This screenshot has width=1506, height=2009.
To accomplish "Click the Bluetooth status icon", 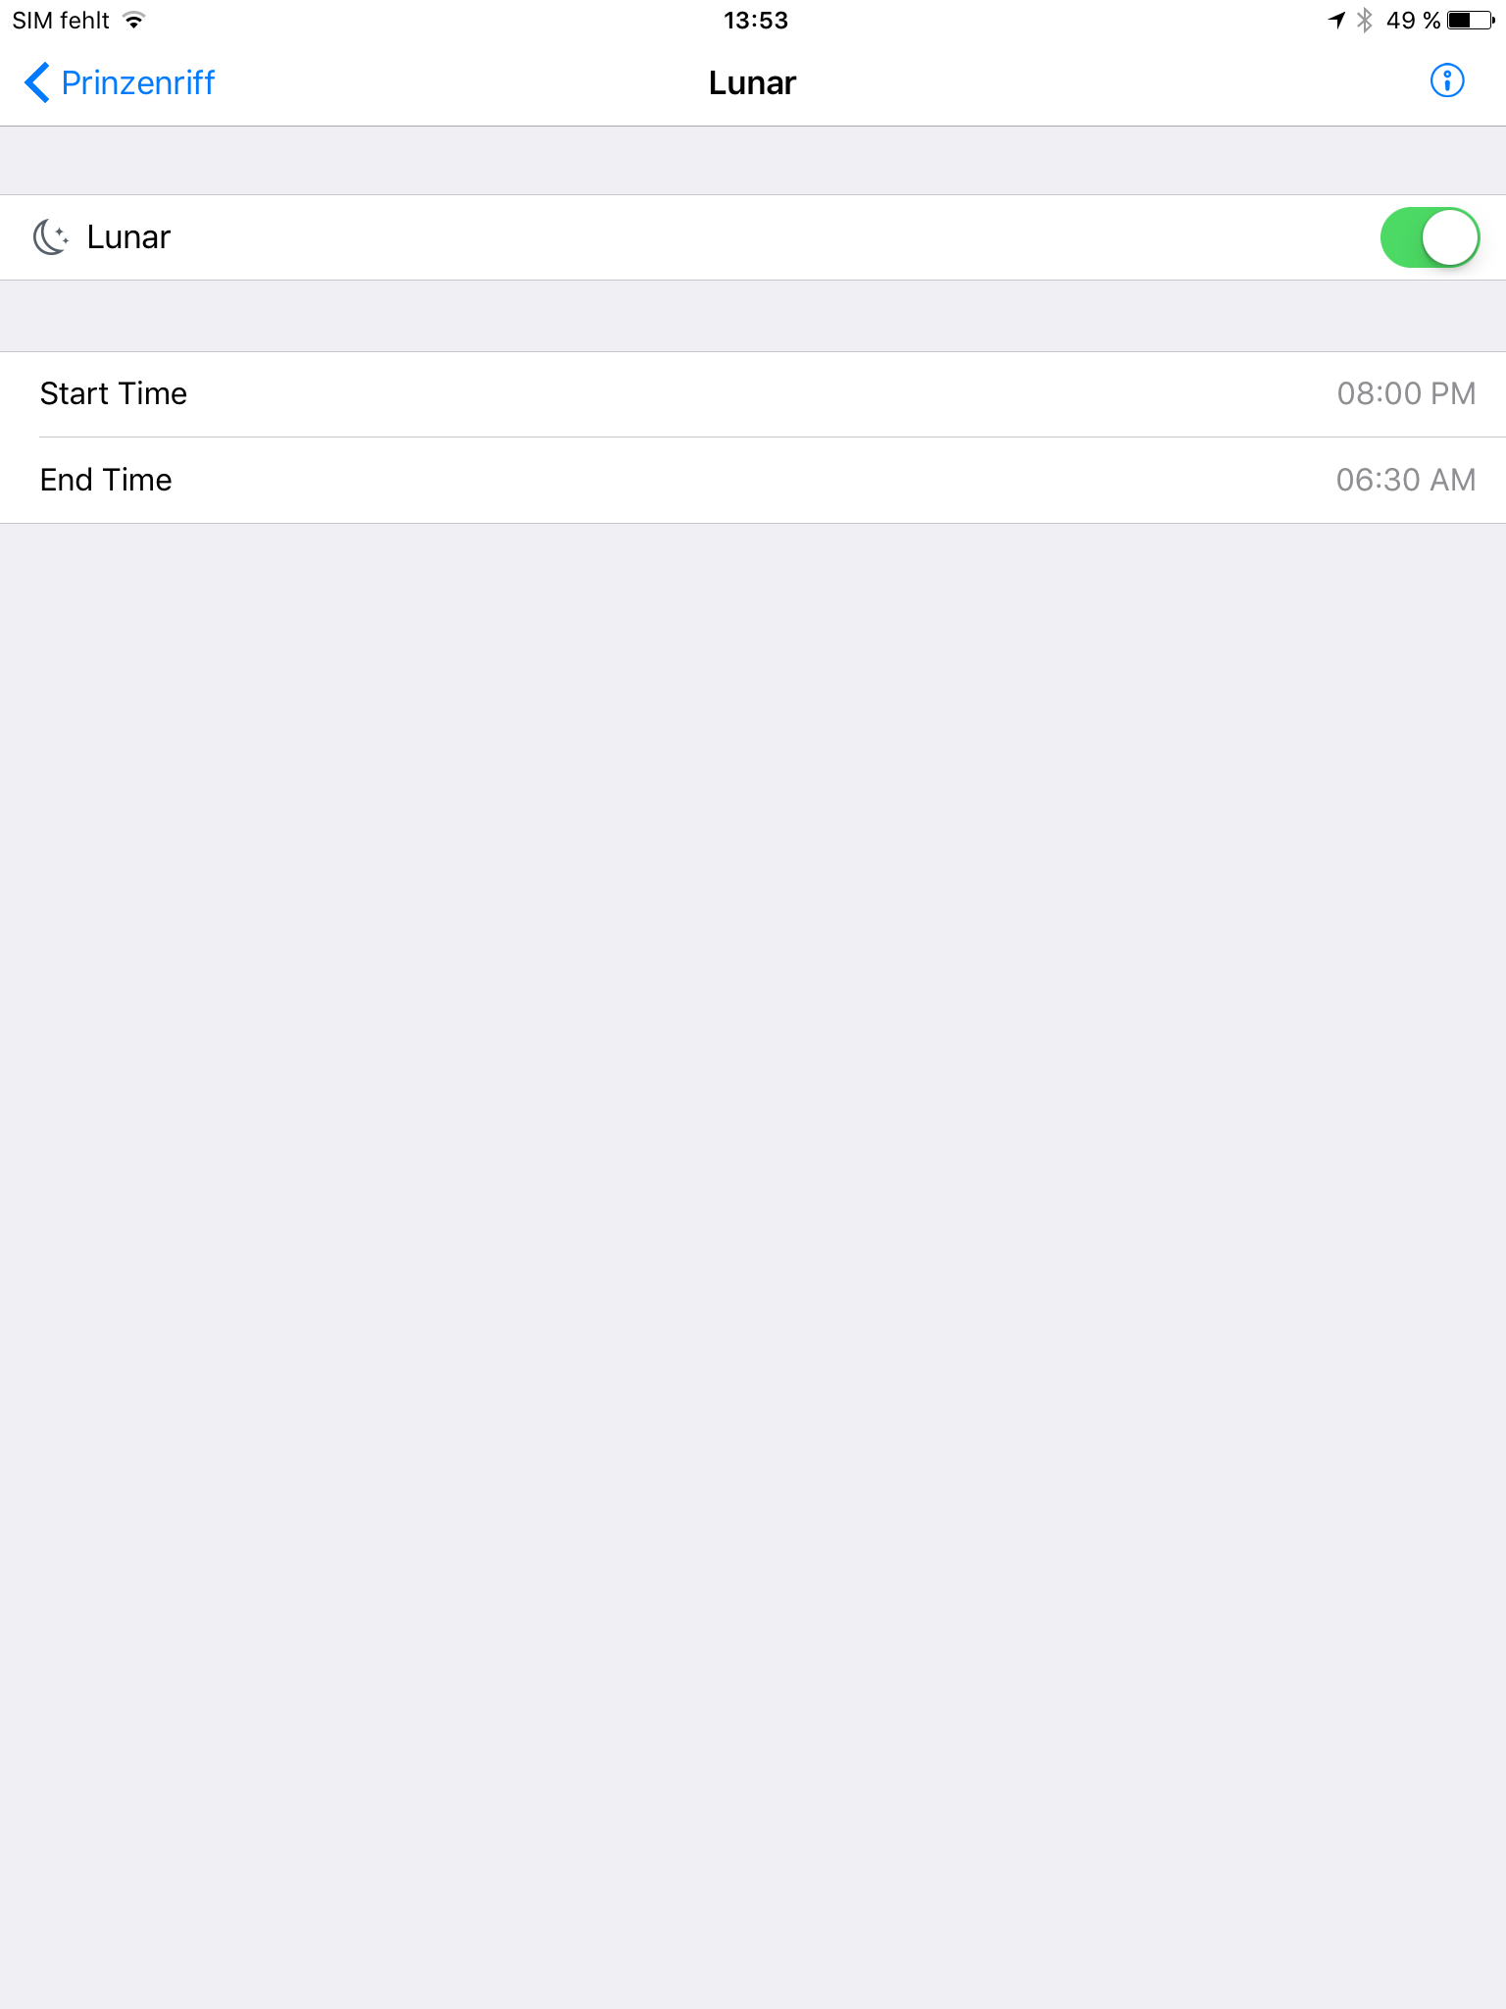I will 1364,21.
